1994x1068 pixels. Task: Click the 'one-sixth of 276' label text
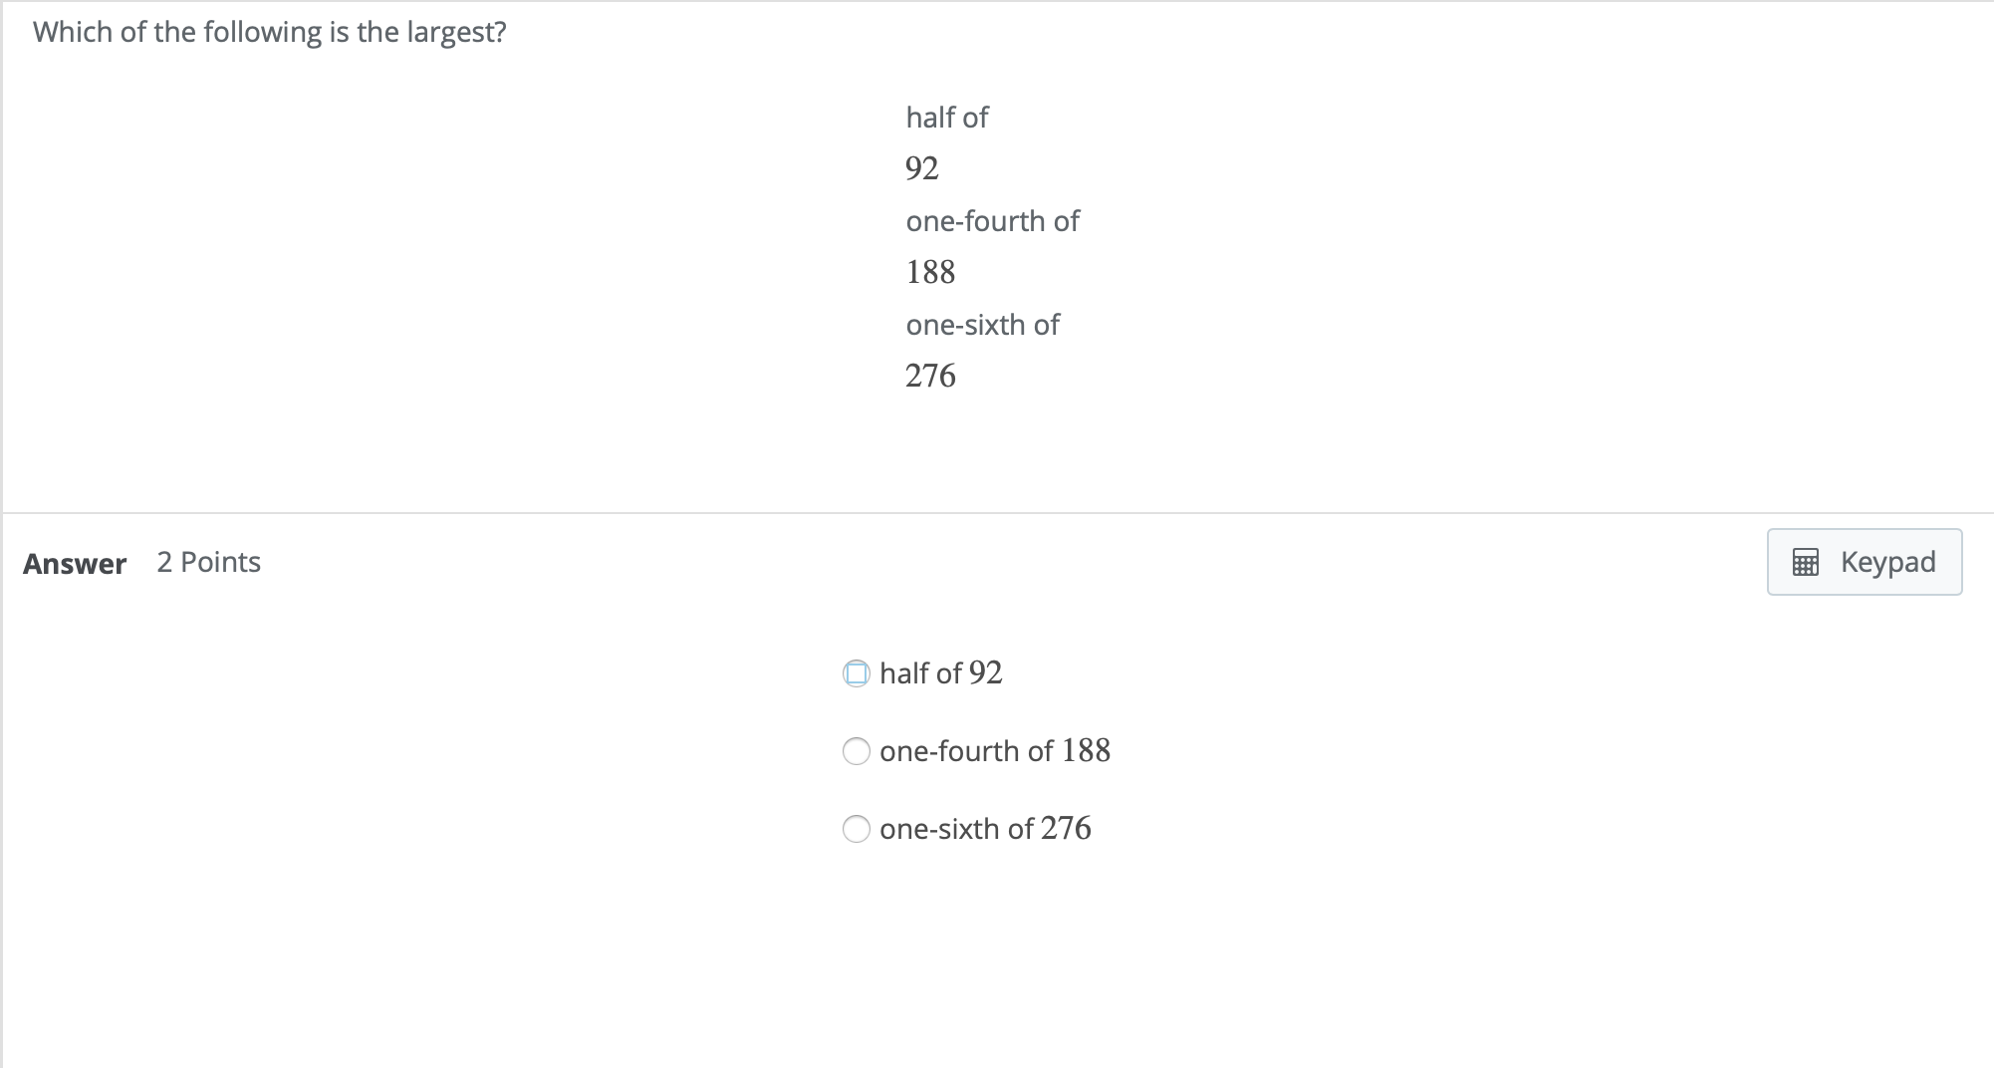(984, 828)
